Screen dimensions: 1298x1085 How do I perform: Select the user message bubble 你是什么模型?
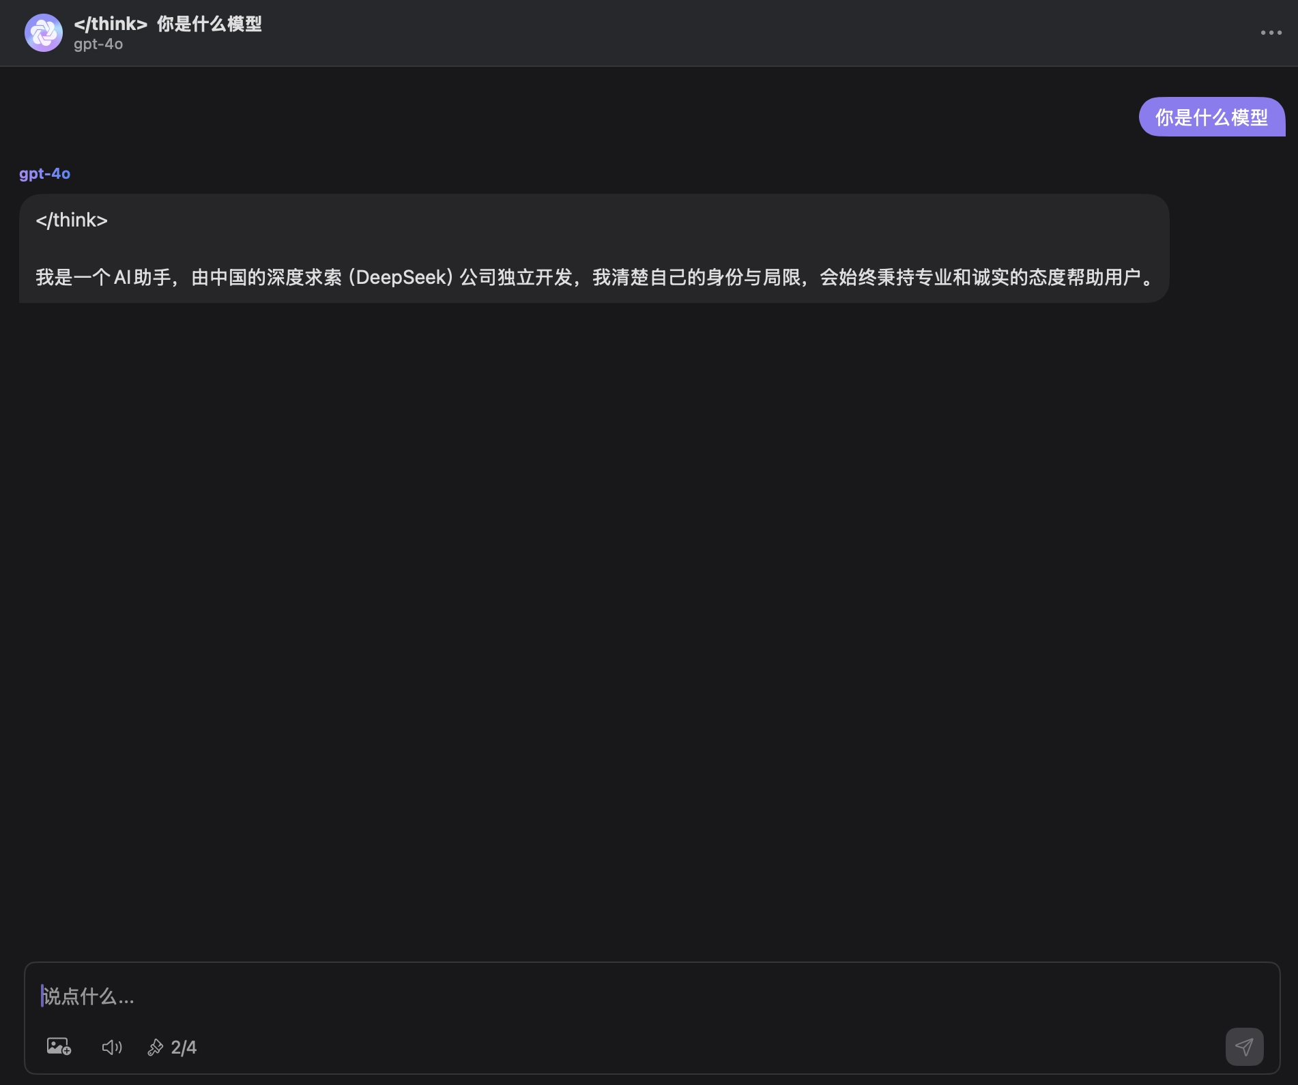point(1211,117)
